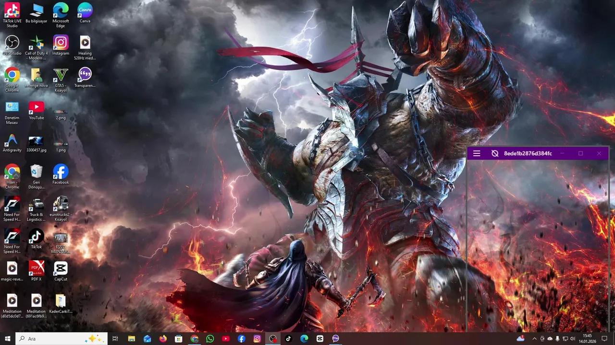Open Instagram from the taskbar
This screenshot has height=345, width=615.
[257, 339]
